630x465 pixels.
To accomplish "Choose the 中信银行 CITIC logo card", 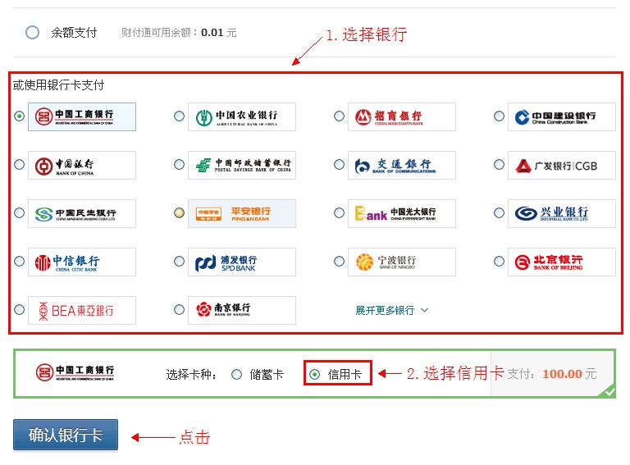I will [82, 262].
